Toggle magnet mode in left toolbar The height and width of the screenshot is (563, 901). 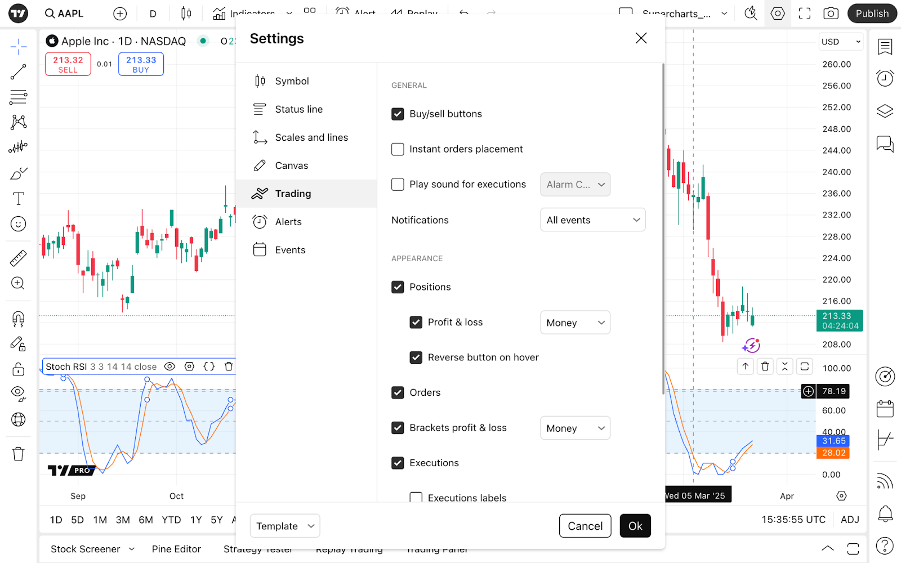pos(19,319)
